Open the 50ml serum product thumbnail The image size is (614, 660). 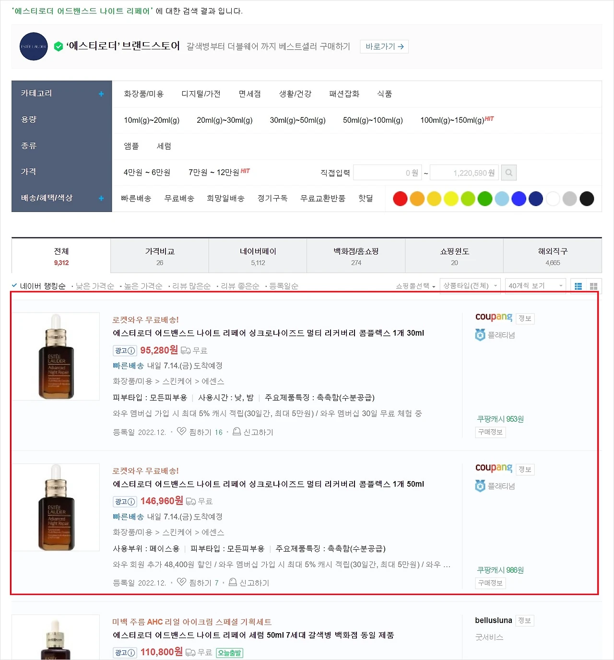[x=56, y=507]
